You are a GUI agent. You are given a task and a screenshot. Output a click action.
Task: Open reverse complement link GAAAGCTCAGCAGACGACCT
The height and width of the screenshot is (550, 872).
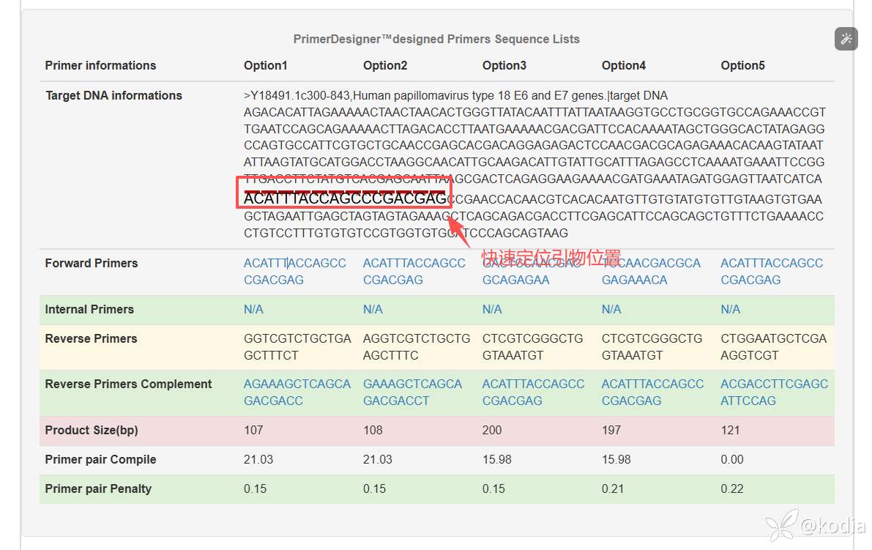click(412, 392)
